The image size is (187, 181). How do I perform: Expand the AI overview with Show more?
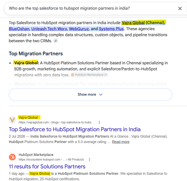pos(90,94)
